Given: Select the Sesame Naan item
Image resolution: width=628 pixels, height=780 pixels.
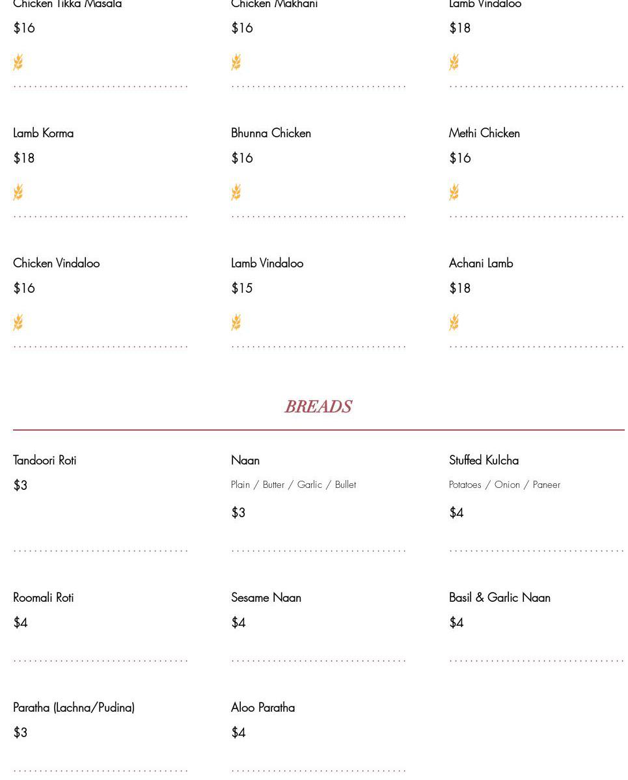Looking at the screenshot, I should 266,598.
